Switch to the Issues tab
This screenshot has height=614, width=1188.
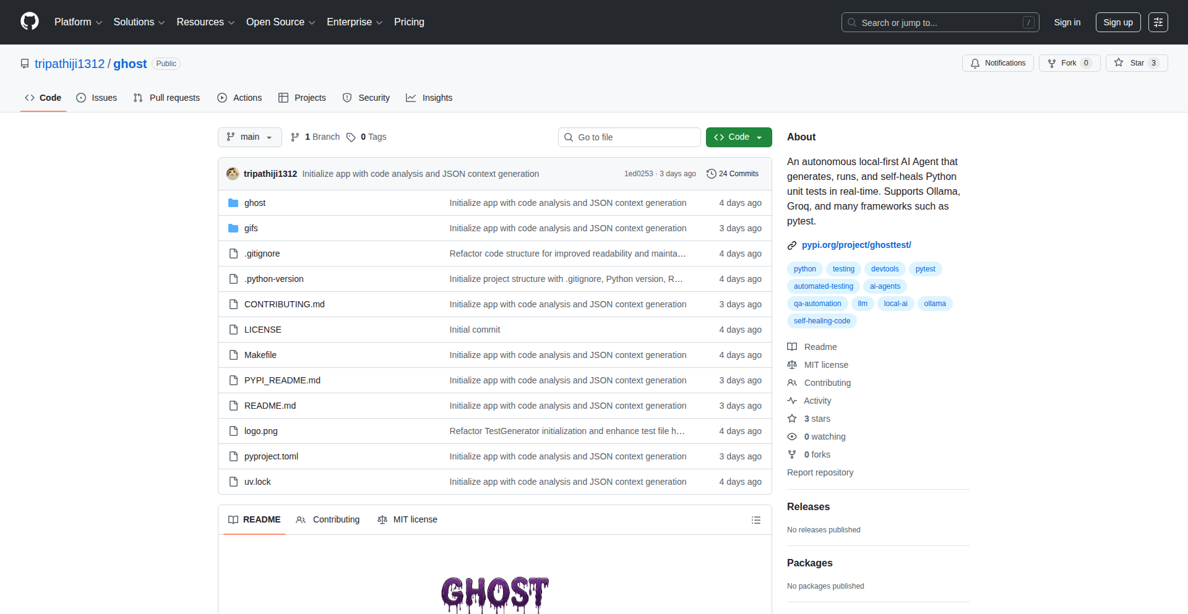(x=97, y=98)
